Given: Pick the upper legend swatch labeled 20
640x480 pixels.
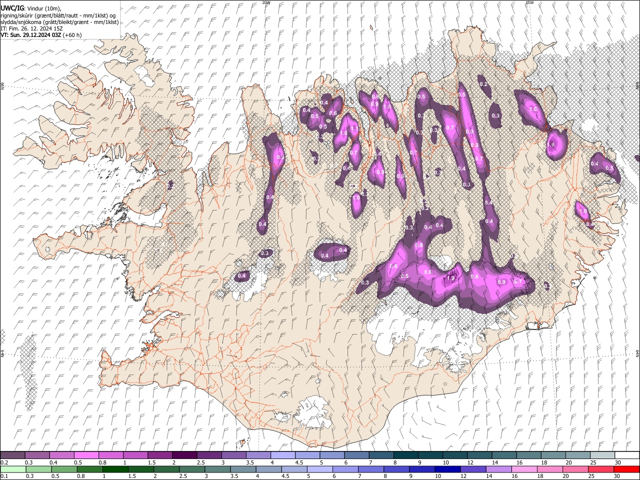Looking at the screenshot, I should (x=577, y=455).
